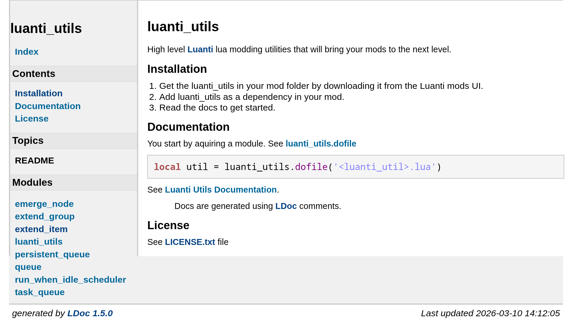Open the Index link in sidebar
This screenshot has width=572, height=321.
tap(27, 52)
